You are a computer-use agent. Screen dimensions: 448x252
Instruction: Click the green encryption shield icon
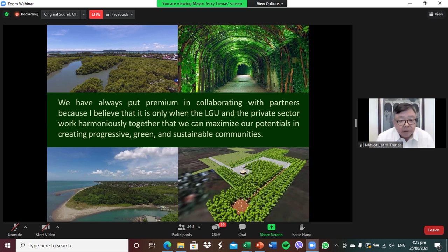6,14
